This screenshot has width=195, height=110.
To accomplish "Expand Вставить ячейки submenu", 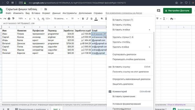I will 150,30.
